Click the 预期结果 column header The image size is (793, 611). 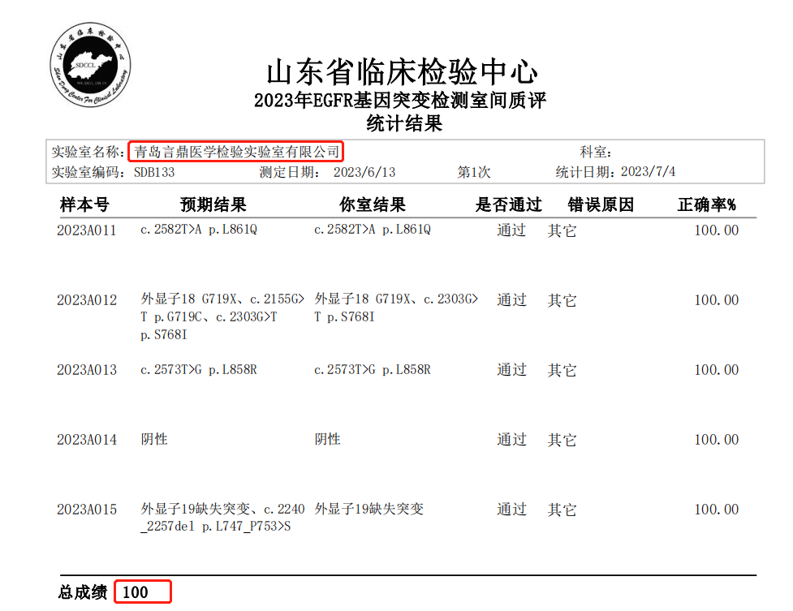tap(213, 204)
